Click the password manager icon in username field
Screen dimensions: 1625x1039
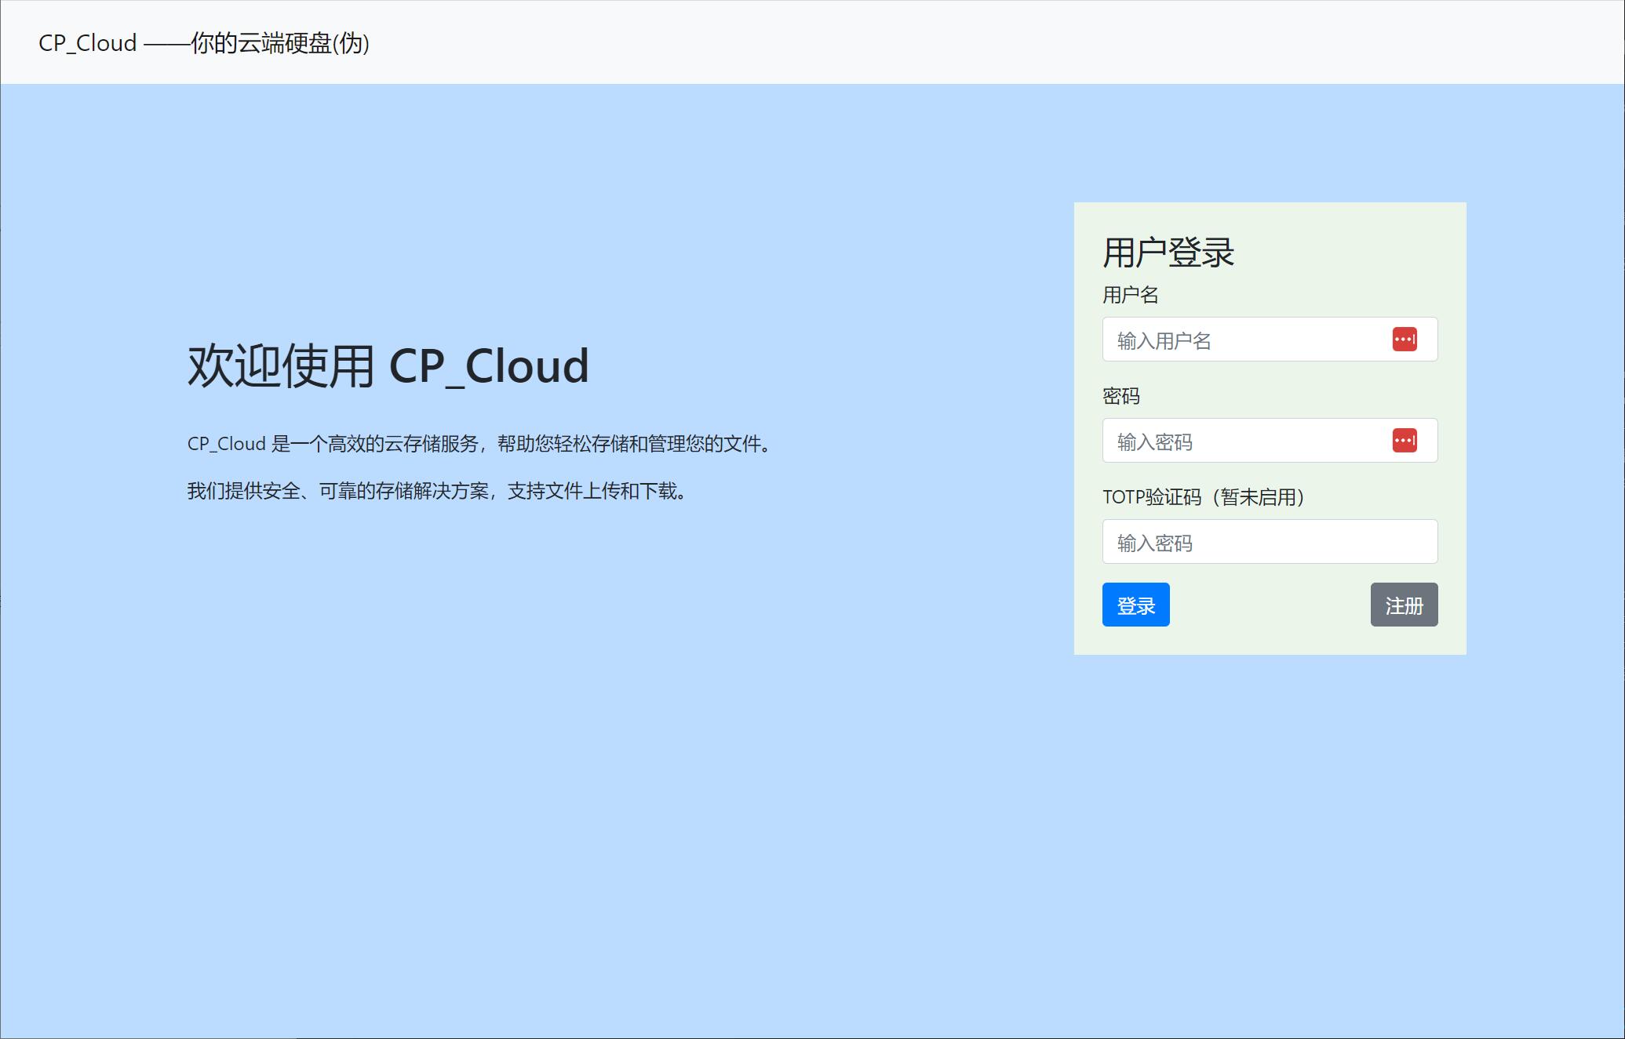point(1405,340)
